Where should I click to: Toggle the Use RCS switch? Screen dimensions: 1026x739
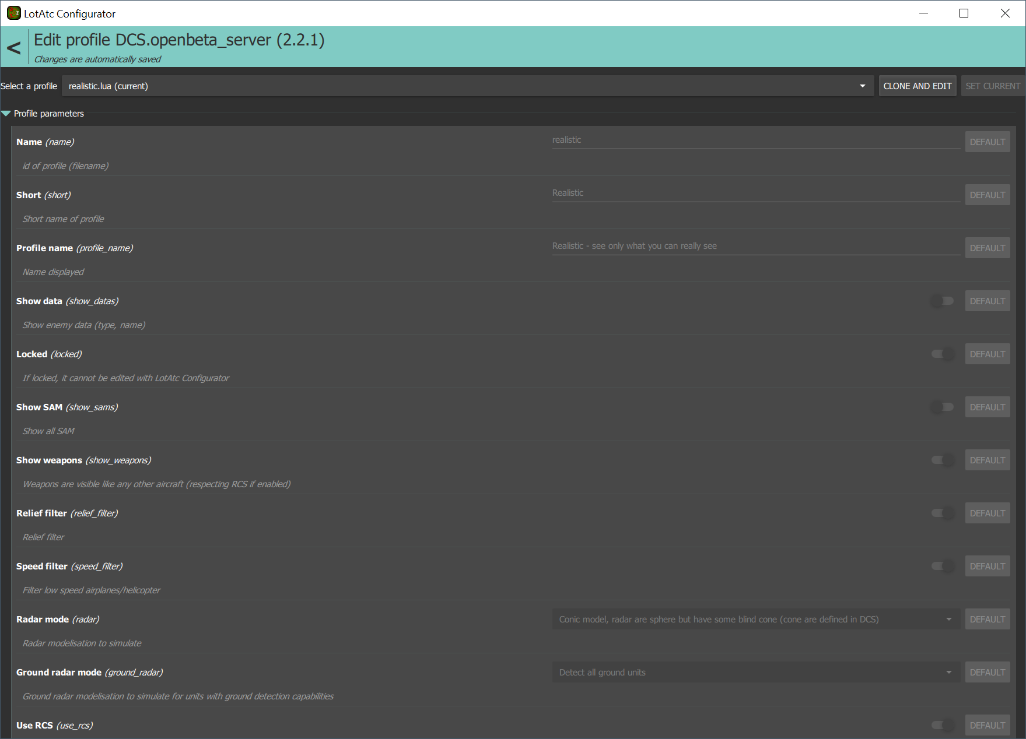pyautogui.click(x=943, y=726)
